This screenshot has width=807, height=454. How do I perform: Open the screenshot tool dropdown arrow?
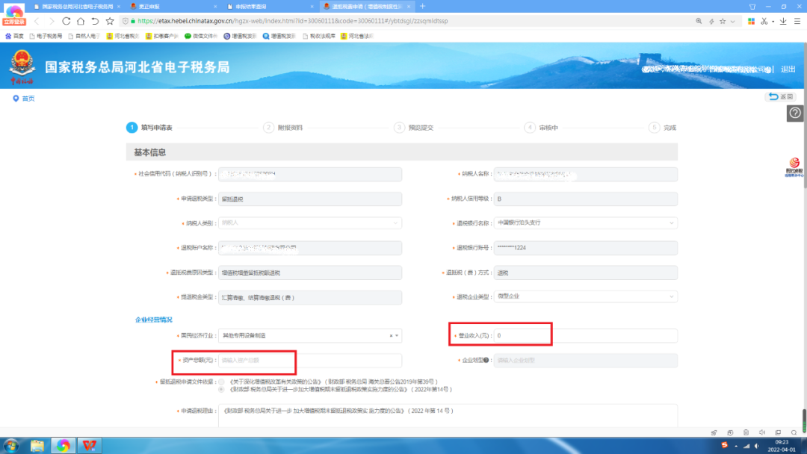pyautogui.click(x=773, y=22)
